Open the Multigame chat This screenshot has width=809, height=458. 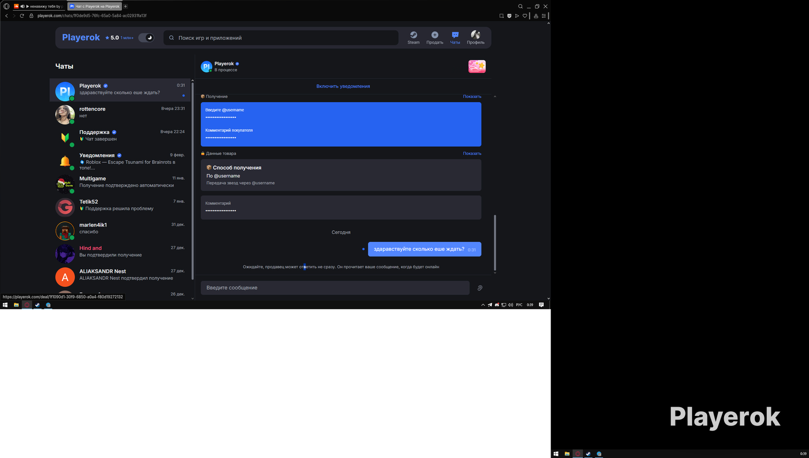(120, 182)
